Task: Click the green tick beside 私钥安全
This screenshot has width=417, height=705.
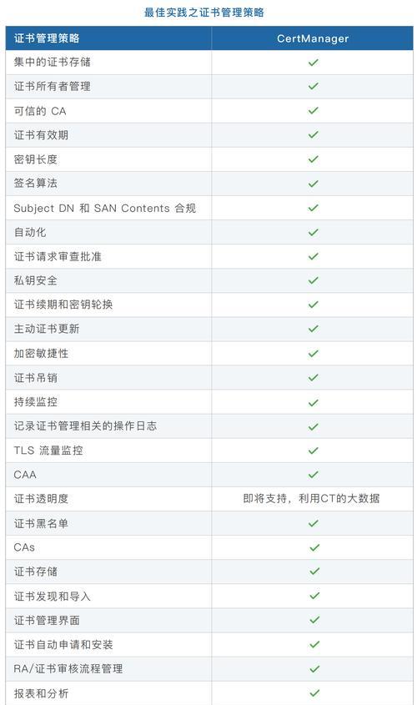Action: (314, 280)
